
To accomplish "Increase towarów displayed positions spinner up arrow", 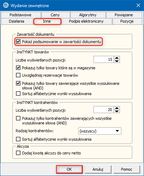I will 117,58.
